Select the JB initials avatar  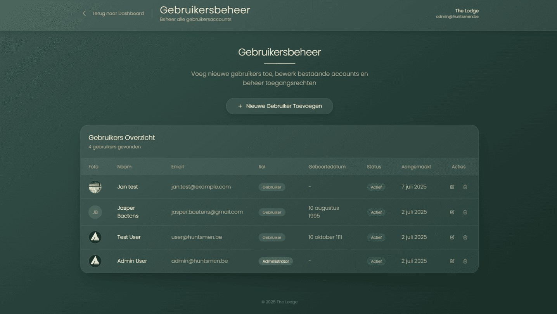click(x=95, y=212)
